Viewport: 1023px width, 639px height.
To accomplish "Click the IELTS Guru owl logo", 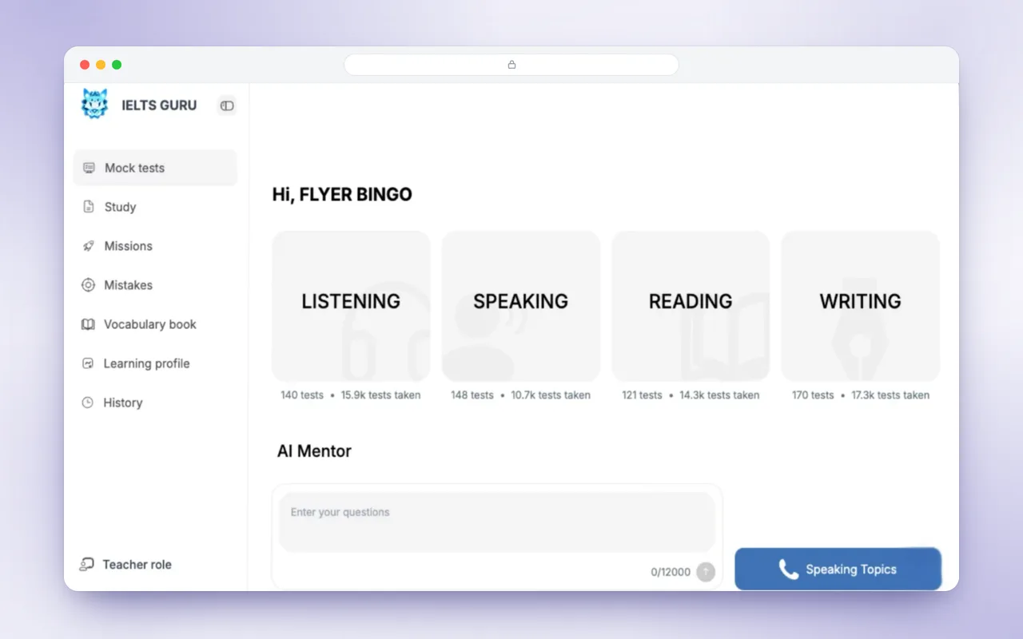I will (x=94, y=104).
